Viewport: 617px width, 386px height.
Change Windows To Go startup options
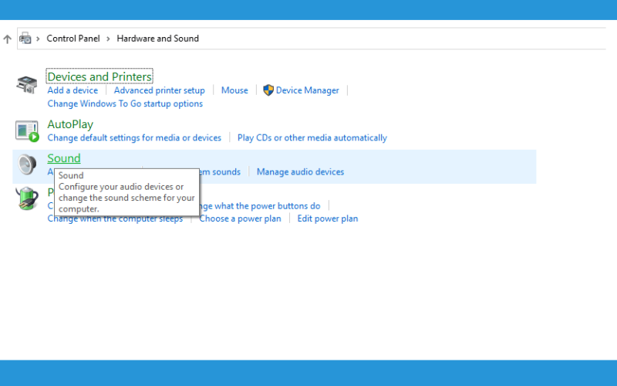point(125,103)
